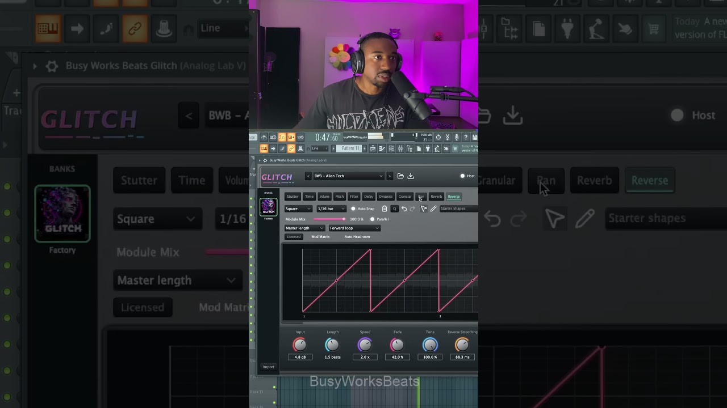Click the arrow icon next to typing keyboard

point(273,148)
